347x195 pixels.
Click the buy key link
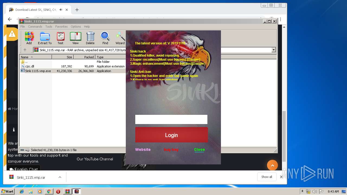point(171,149)
